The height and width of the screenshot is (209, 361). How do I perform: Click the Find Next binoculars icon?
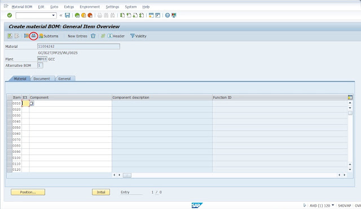[x=113, y=15]
